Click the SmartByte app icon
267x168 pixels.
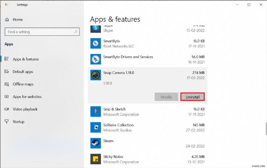tap(96, 43)
